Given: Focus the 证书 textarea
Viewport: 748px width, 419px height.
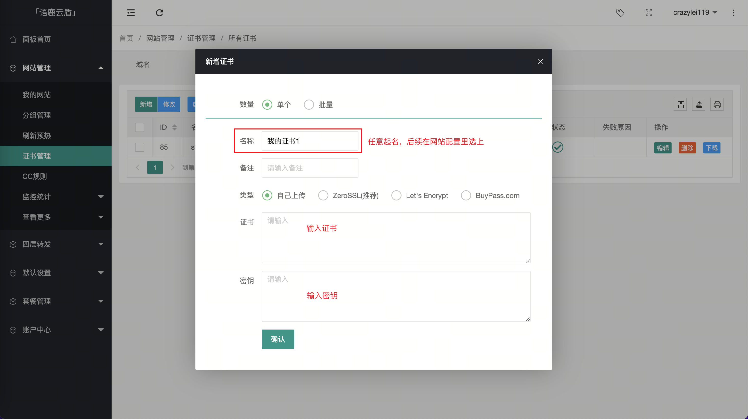Looking at the screenshot, I should (396, 238).
